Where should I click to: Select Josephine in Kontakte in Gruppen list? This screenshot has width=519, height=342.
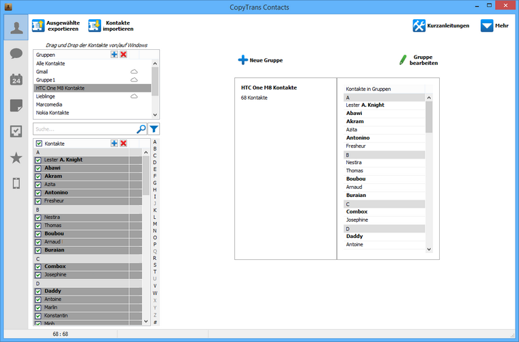pos(384,220)
